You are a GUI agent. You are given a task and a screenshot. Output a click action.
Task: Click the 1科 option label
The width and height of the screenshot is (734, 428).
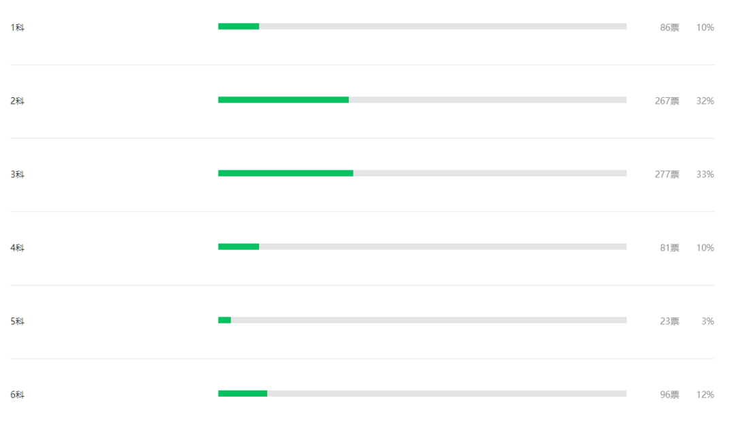pyautogui.click(x=17, y=28)
